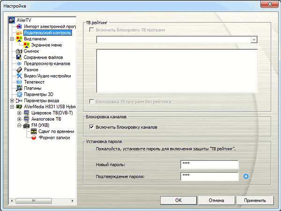281x211 pixels.
Task: Collapse the FM (УКВ) node
Action: click(19, 125)
